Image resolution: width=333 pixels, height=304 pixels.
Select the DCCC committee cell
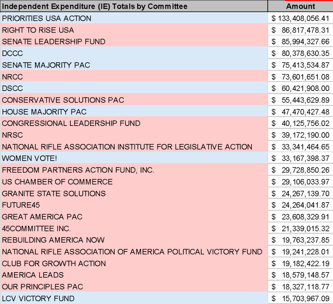click(x=134, y=53)
